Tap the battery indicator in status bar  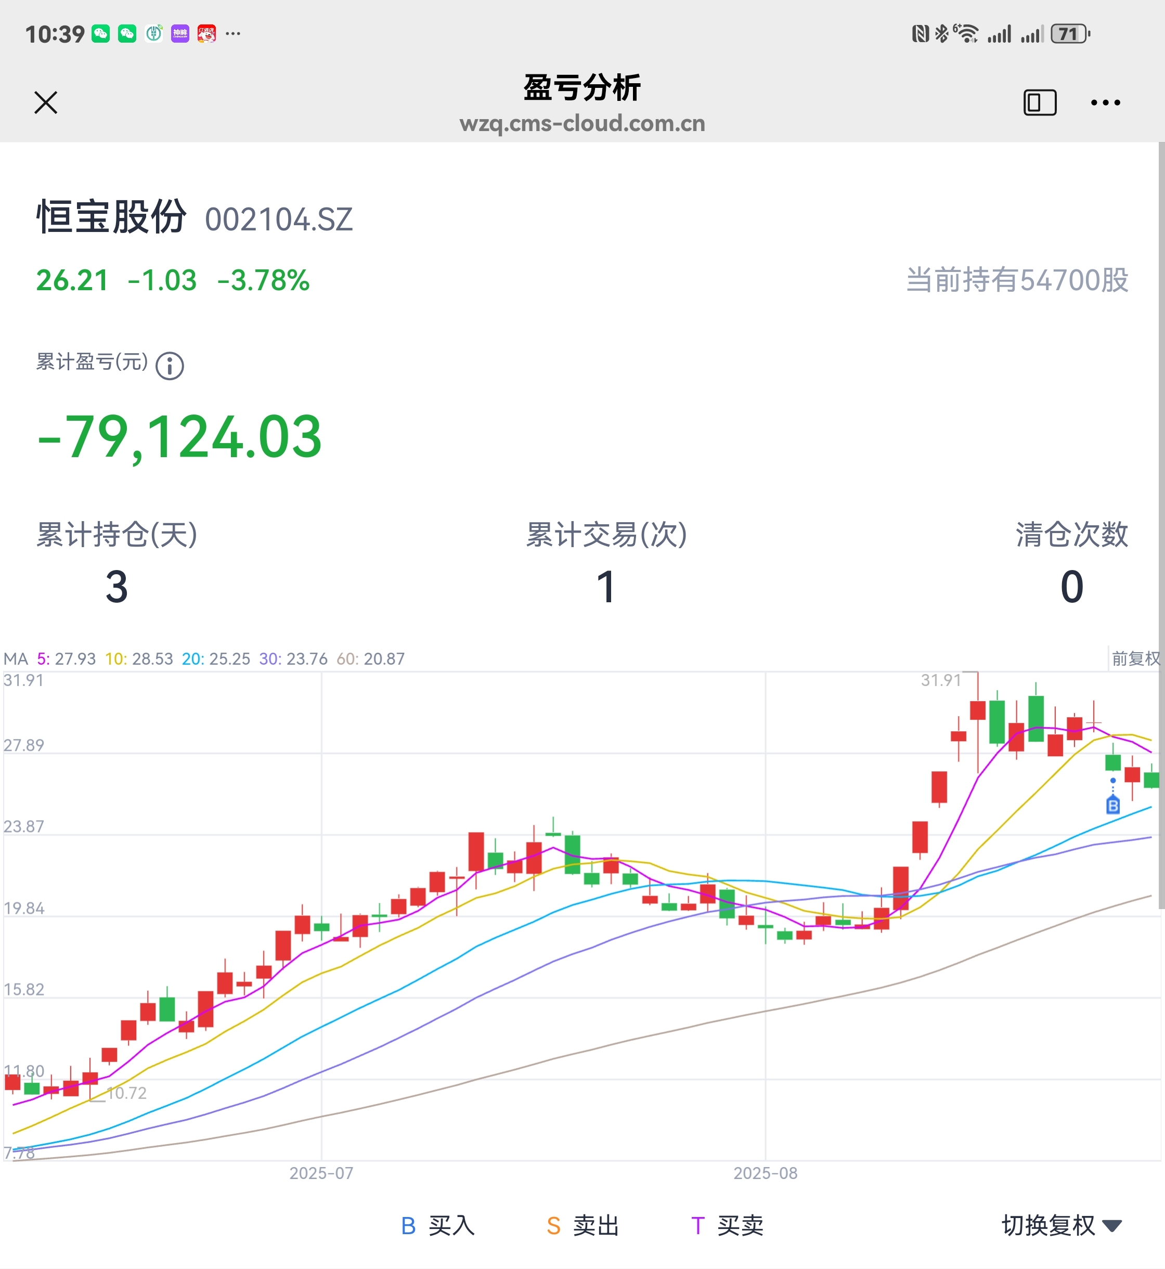pyautogui.click(x=1070, y=33)
